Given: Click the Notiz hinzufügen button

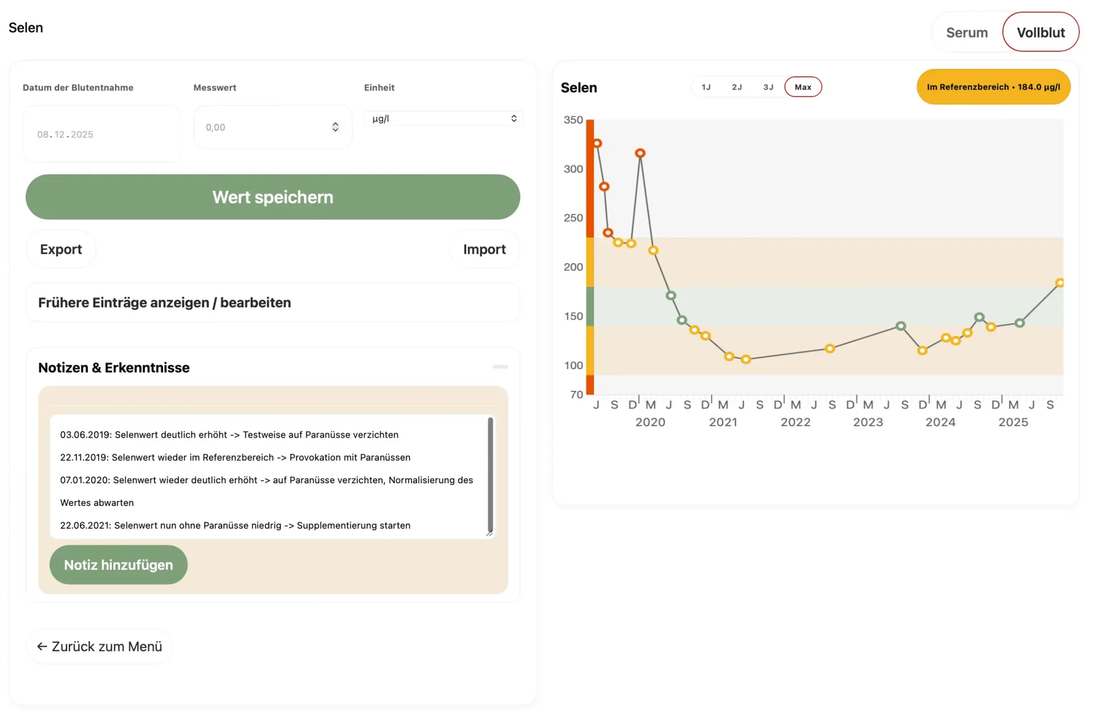Looking at the screenshot, I should [x=119, y=565].
